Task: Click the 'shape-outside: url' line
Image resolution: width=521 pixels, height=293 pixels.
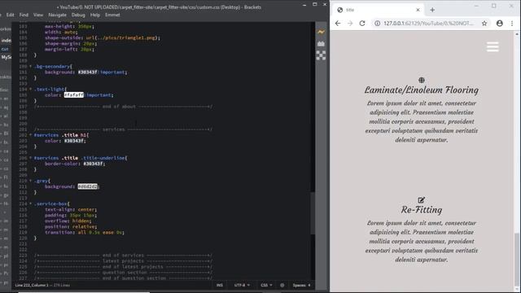Action: [x=103, y=38]
